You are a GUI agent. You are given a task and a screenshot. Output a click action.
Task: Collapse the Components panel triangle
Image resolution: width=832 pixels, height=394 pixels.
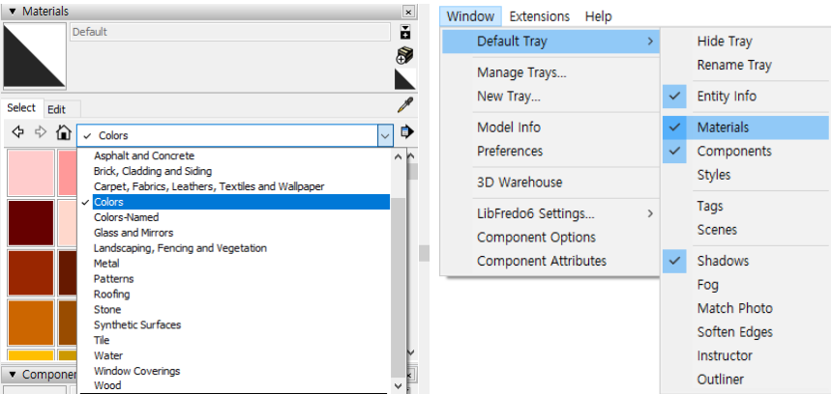(13, 375)
